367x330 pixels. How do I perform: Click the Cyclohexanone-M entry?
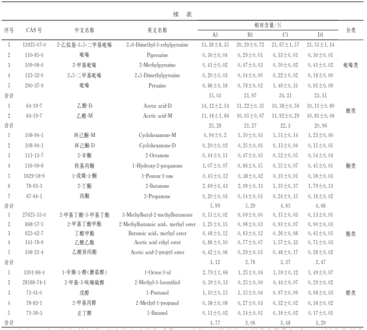157,135
